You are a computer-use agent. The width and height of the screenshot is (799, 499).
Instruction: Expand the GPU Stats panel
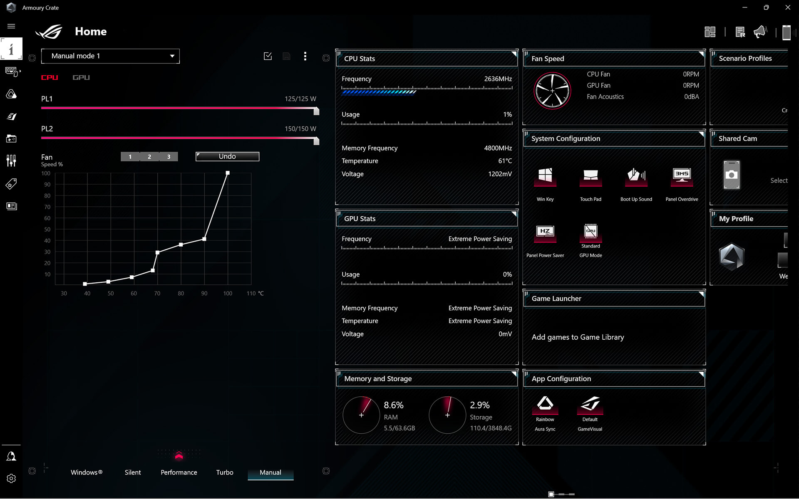pyautogui.click(x=513, y=213)
